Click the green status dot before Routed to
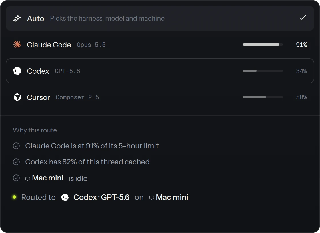Image resolution: width=320 pixels, height=233 pixels. (14, 197)
